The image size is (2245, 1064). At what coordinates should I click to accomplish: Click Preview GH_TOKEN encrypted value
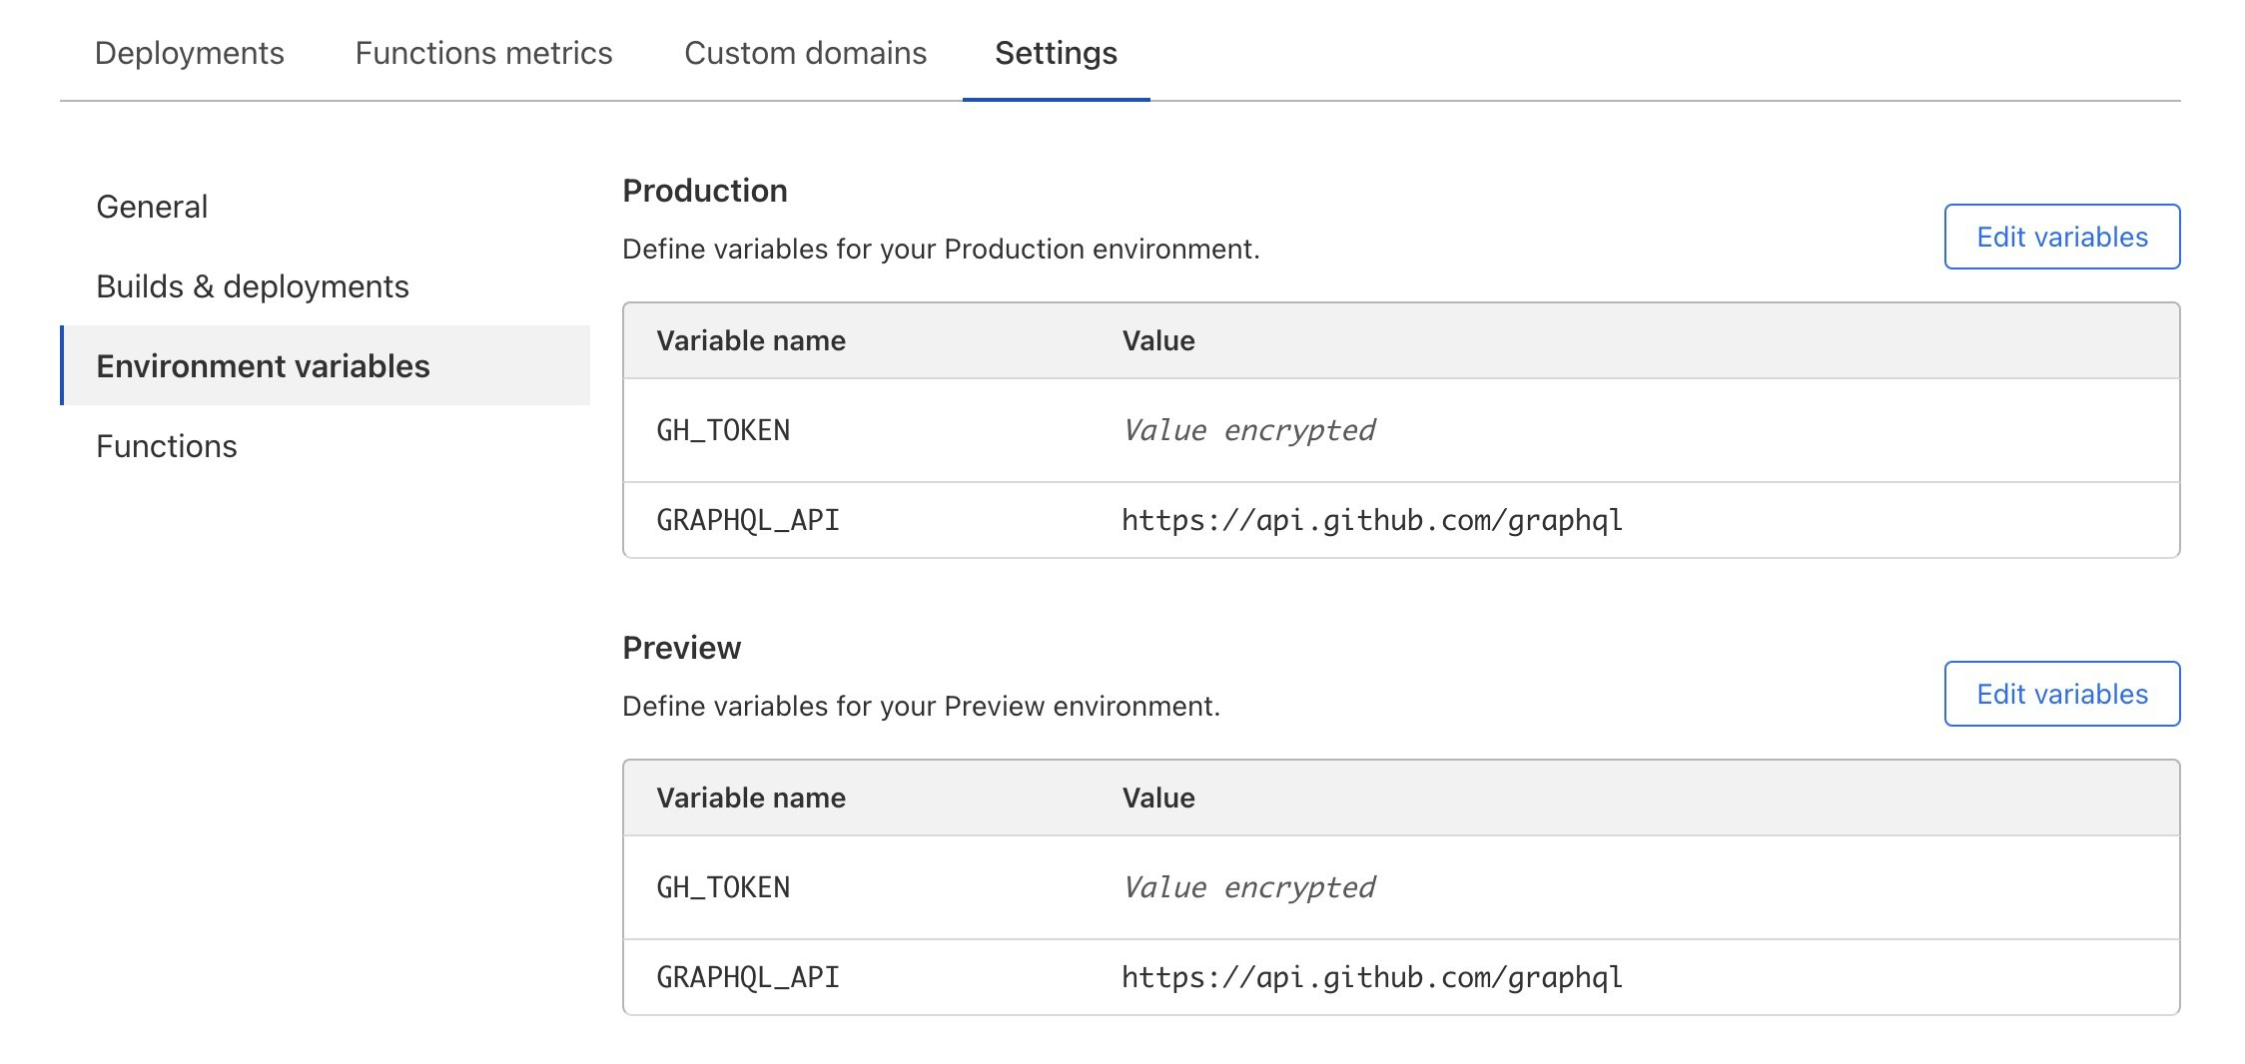1248,887
